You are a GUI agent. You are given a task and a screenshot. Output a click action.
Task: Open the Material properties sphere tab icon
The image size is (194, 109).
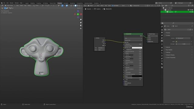162,64
